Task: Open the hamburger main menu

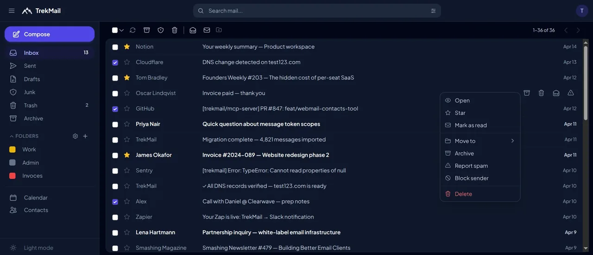Action: click(12, 11)
